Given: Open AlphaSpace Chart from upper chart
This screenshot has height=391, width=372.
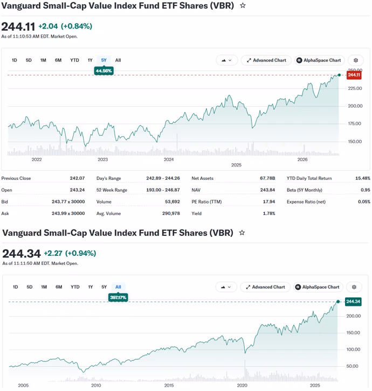Looking at the screenshot, I should (x=319, y=60).
